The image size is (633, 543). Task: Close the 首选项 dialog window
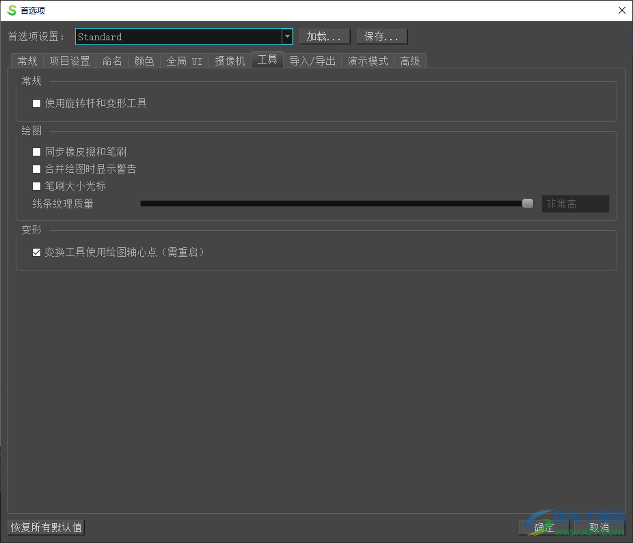(x=622, y=10)
